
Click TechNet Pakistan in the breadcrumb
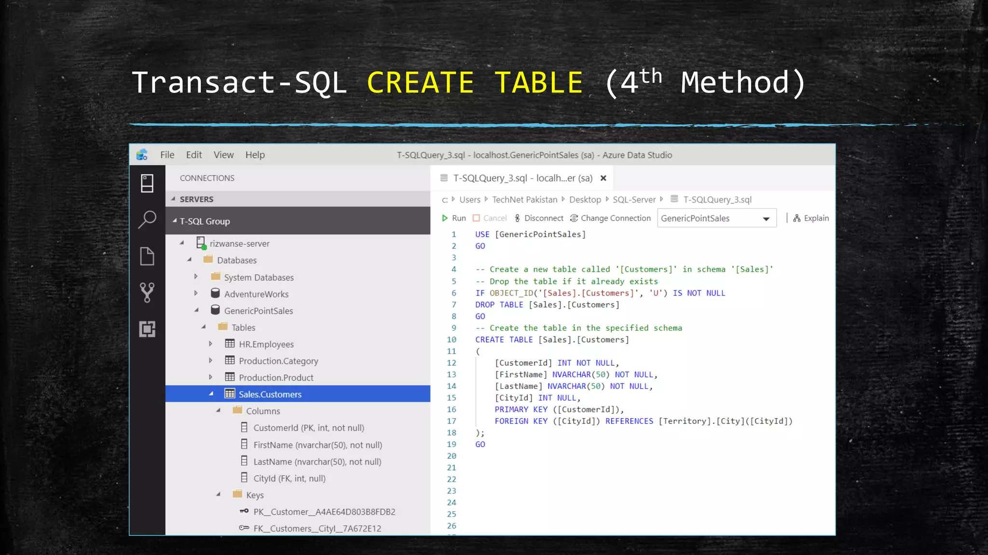[x=524, y=199]
